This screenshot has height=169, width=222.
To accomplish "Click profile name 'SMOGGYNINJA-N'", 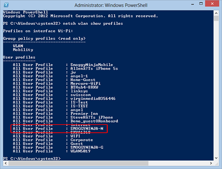I will coord(87,129).
